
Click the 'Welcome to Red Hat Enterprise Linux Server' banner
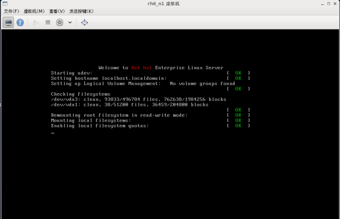[160, 68]
